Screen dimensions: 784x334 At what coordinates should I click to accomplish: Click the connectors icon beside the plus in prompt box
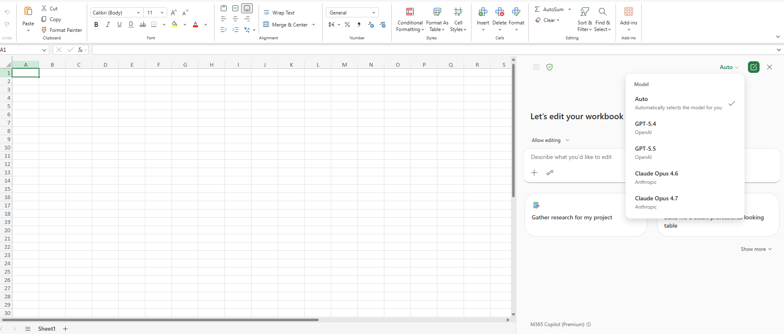pyautogui.click(x=550, y=173)
